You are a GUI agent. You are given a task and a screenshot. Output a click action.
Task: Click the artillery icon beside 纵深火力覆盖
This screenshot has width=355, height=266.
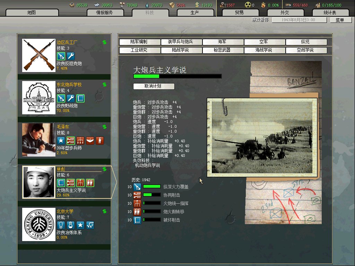137,187
